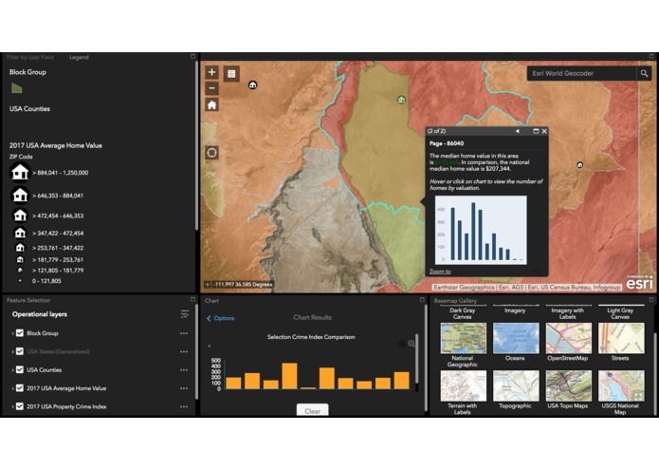Maximize the Legend panel
This screenshot has height=469, width=659.
click(192, 56)
